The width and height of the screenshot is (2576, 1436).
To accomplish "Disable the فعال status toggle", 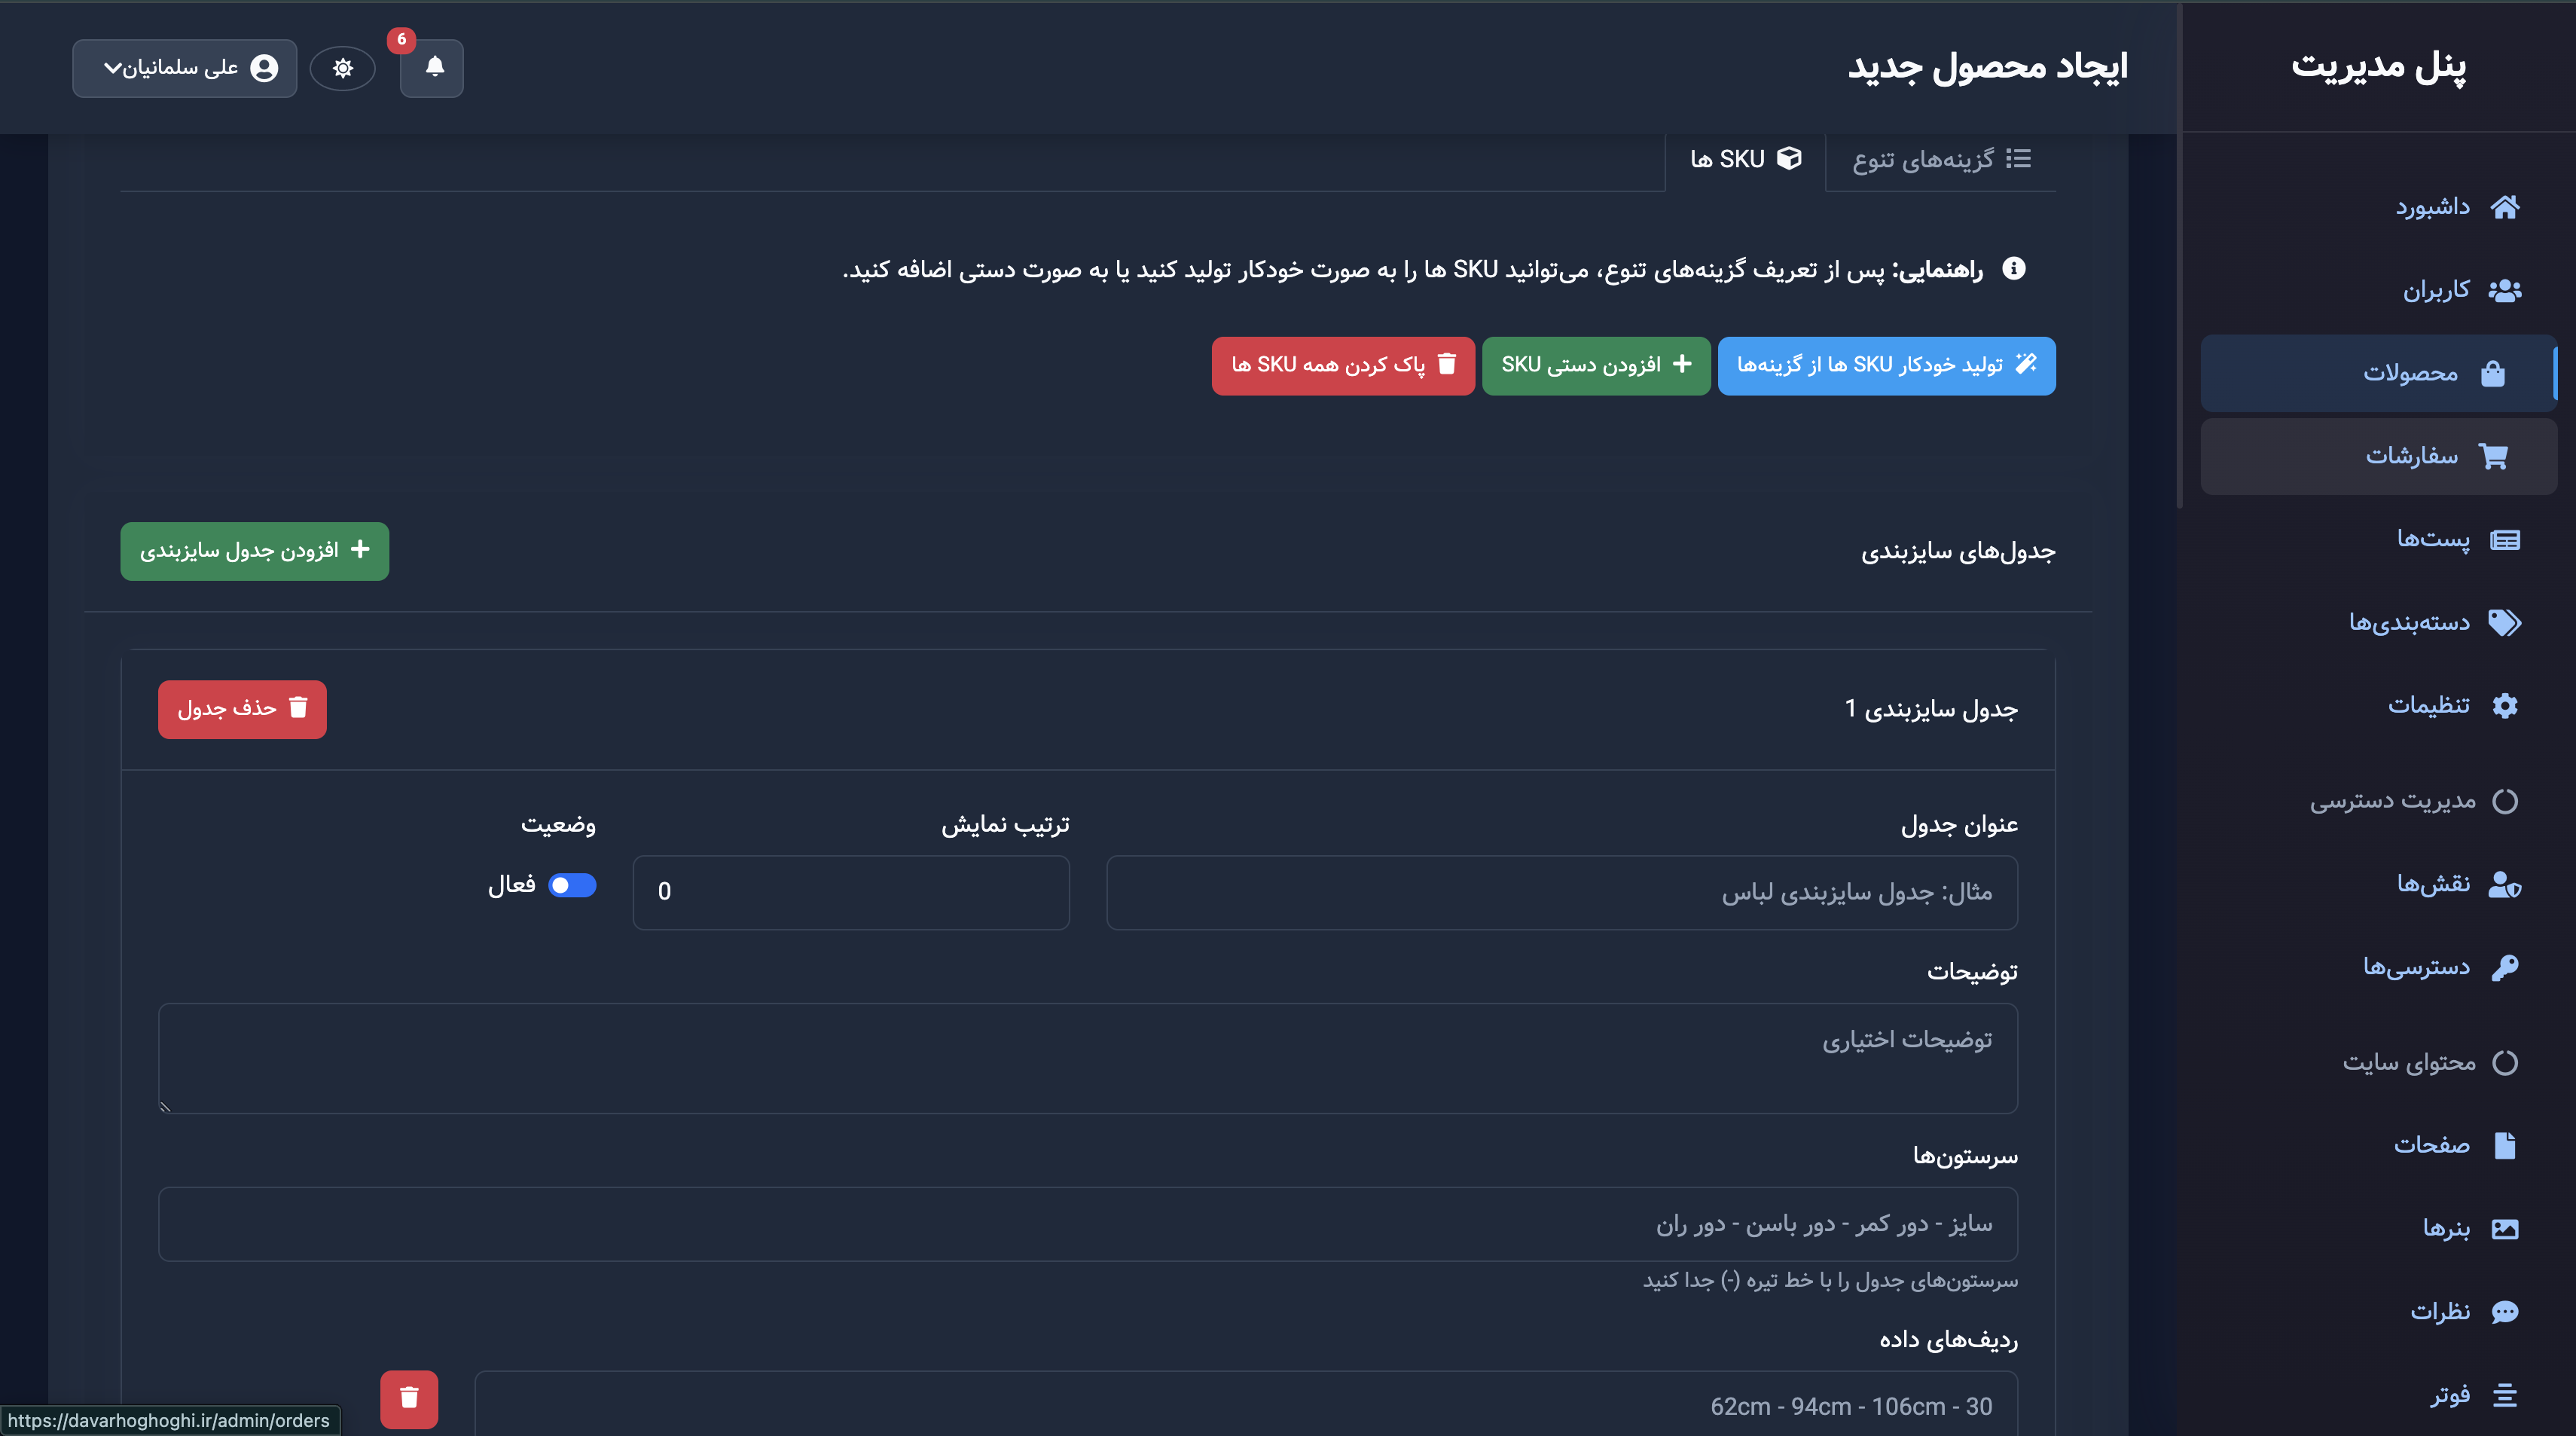I will pyautogui.click(x=571, y=886).
